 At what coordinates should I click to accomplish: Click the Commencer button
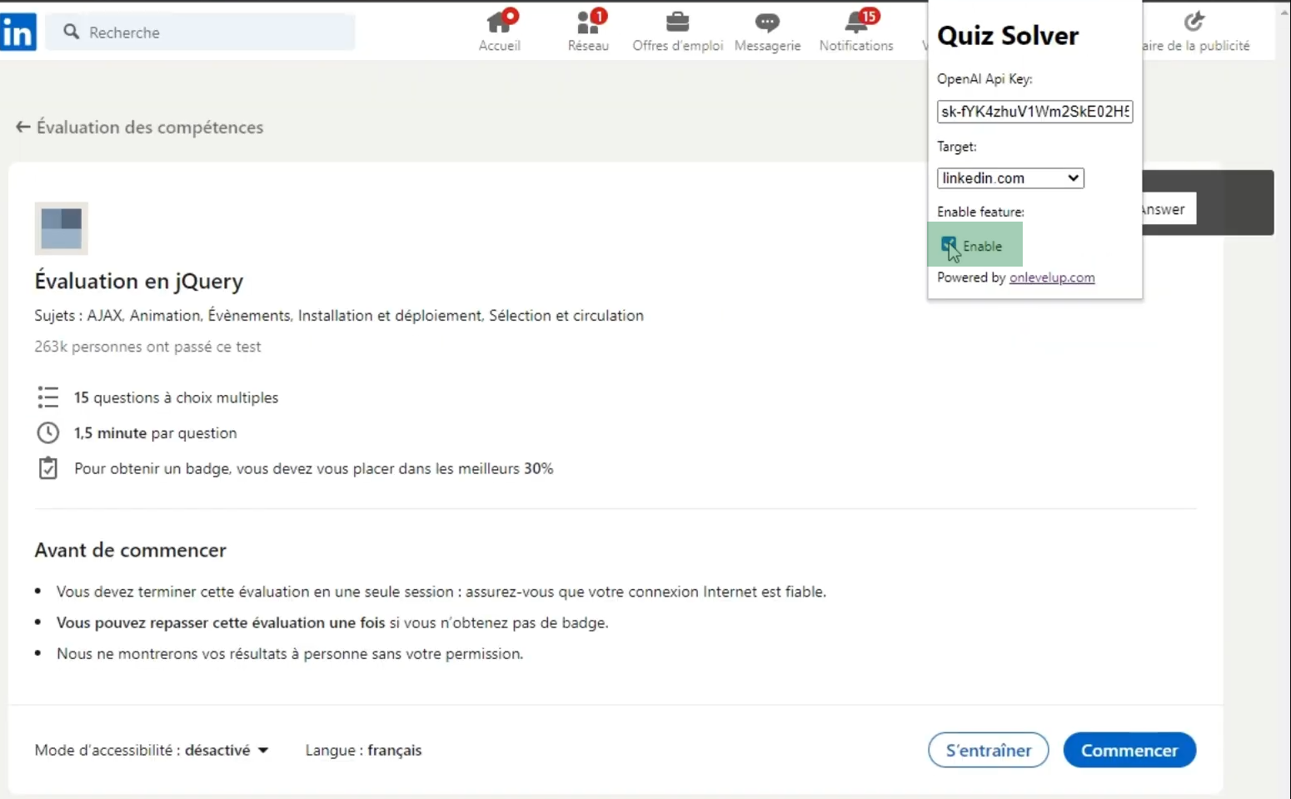pos(1129,750)
